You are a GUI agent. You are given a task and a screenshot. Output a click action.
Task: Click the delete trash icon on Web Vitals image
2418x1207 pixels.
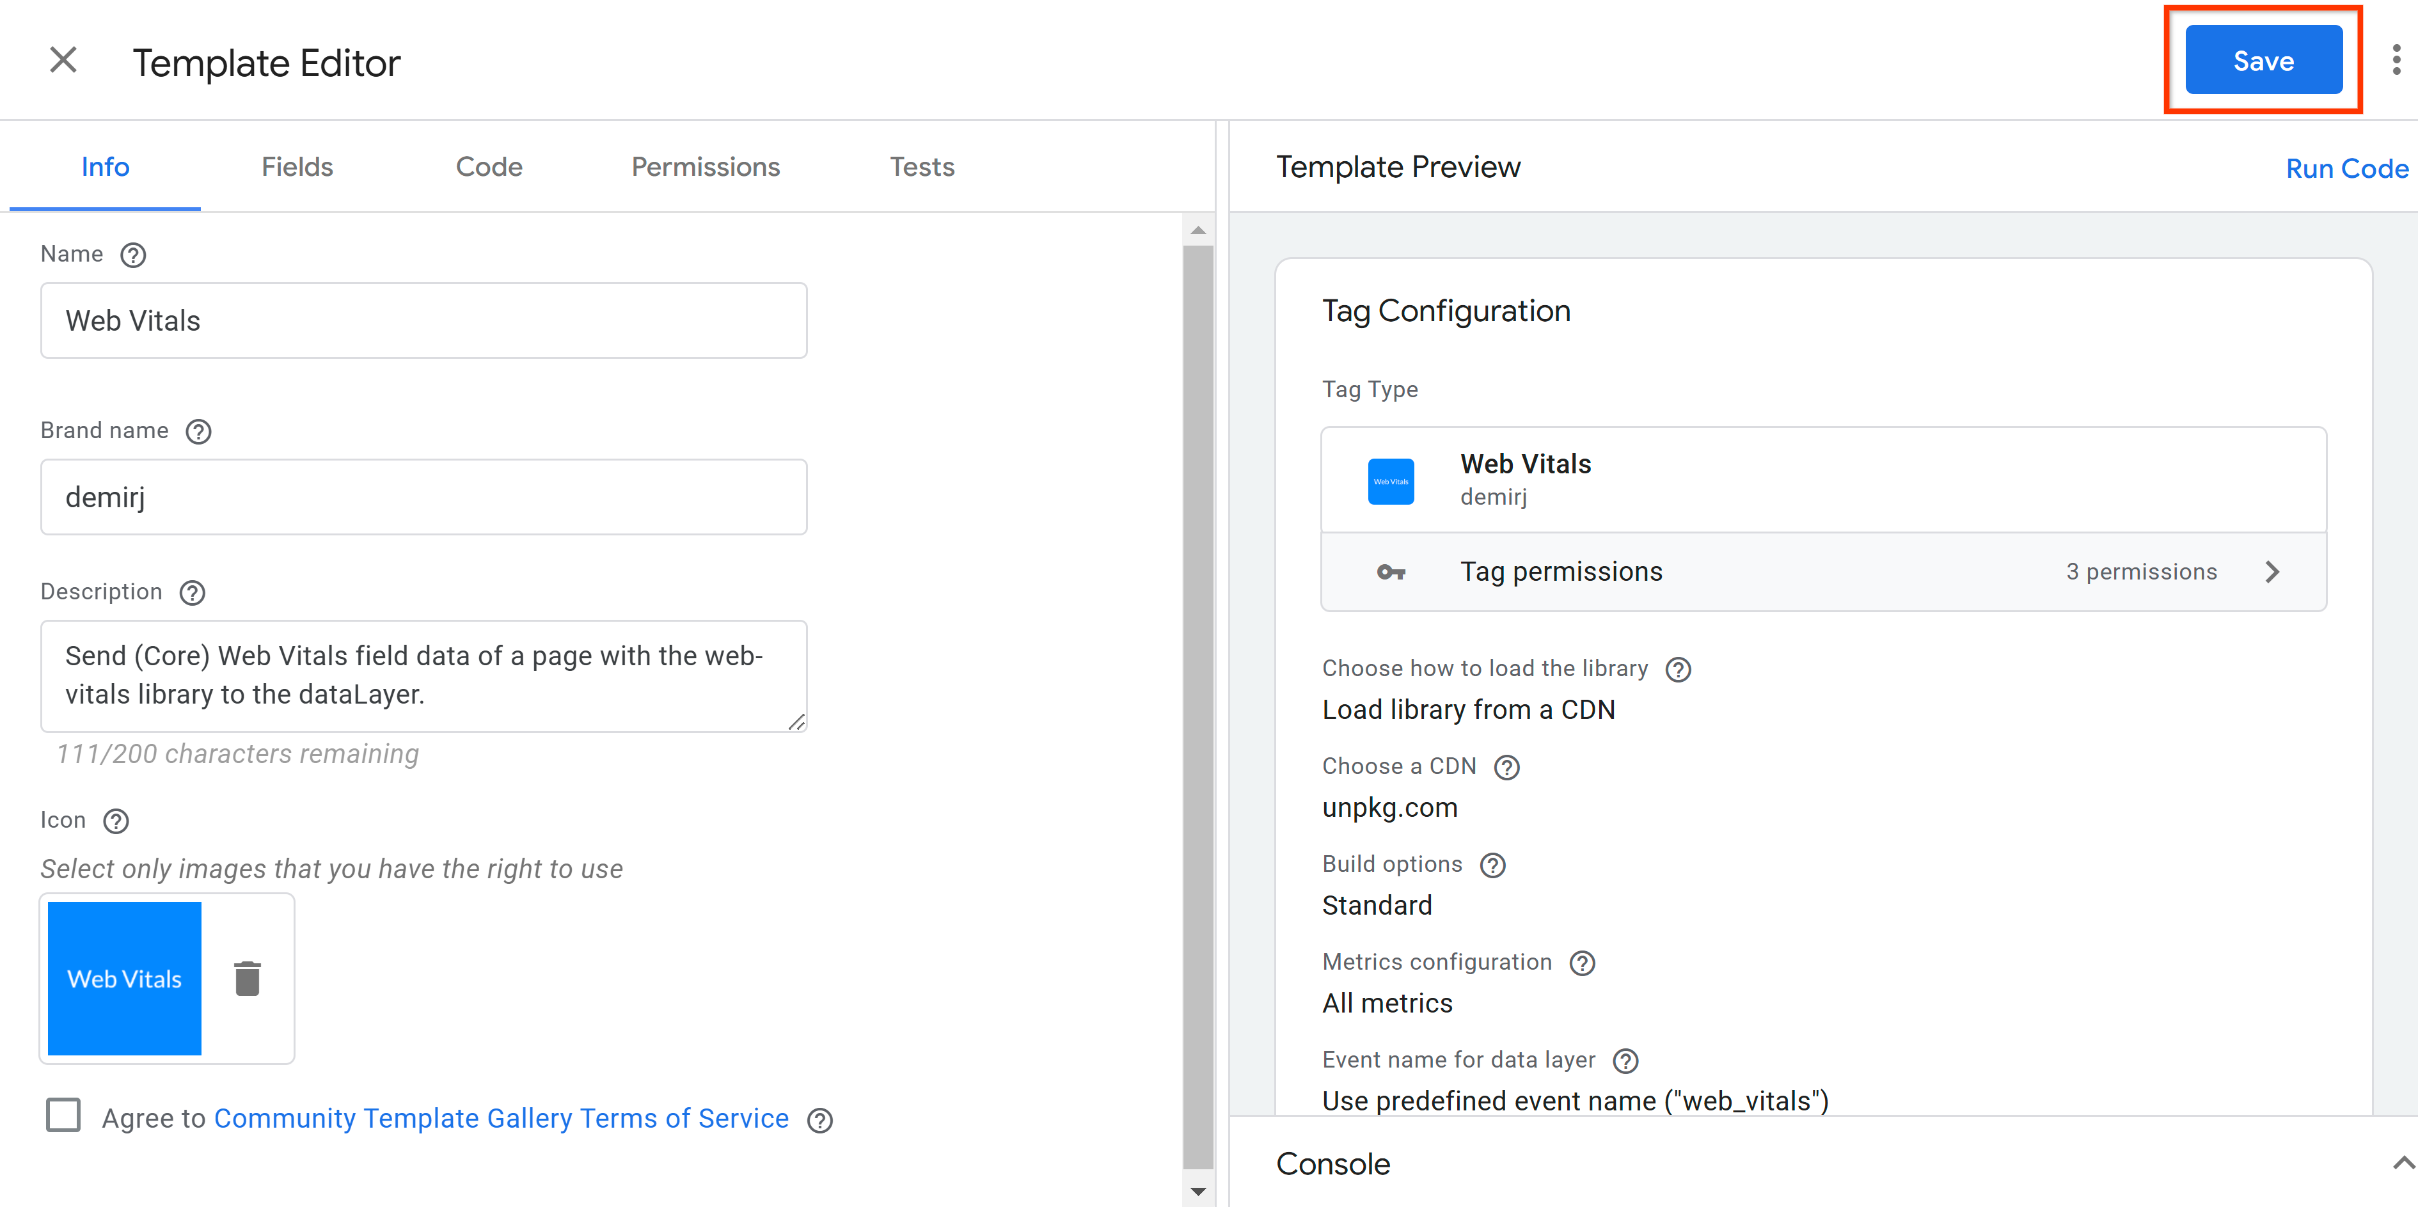(x=247, y=979)
